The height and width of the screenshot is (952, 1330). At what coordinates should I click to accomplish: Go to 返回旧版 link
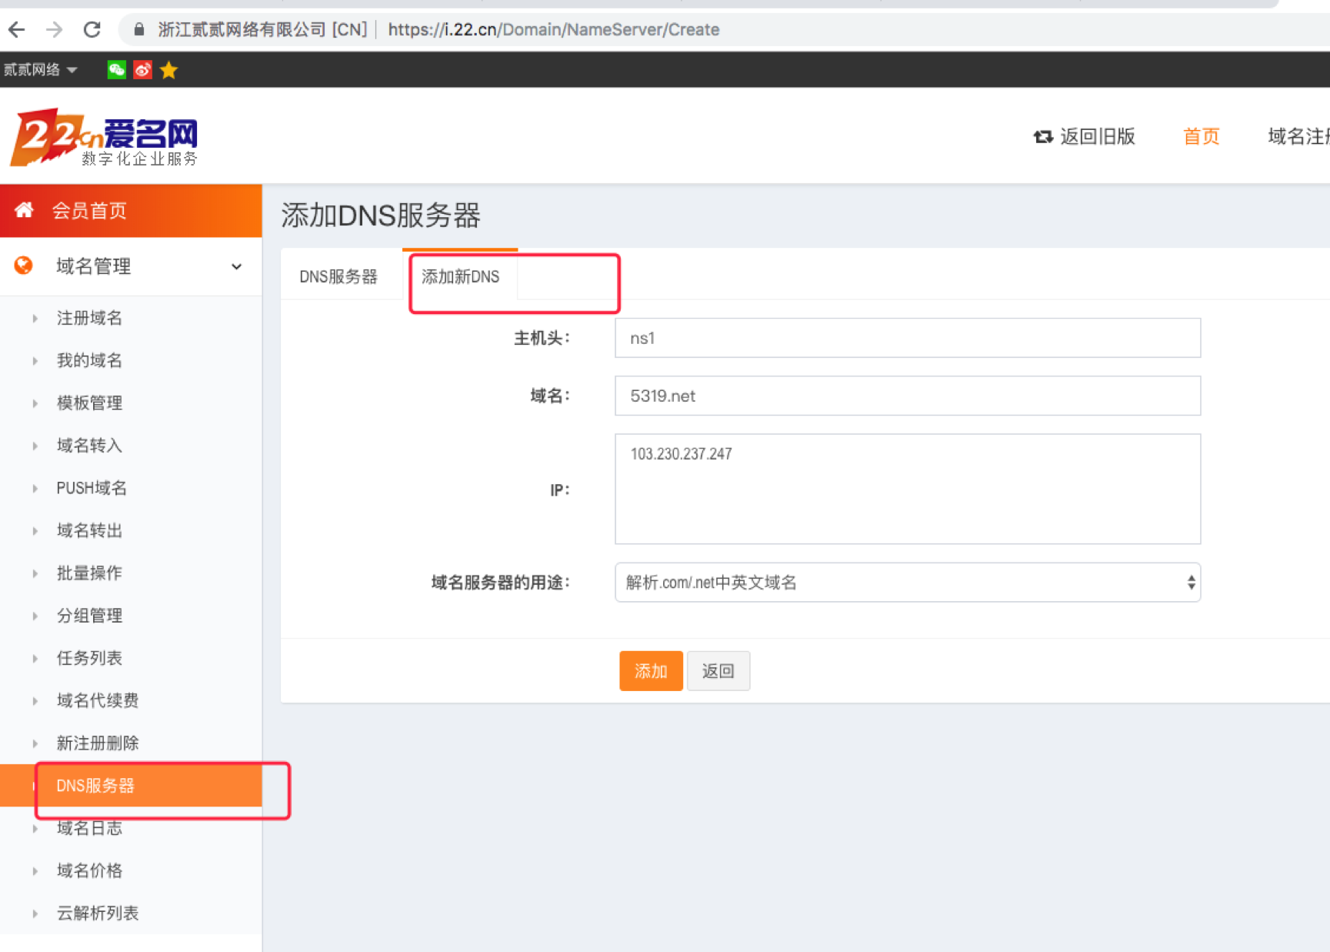tap(1085, 137)
